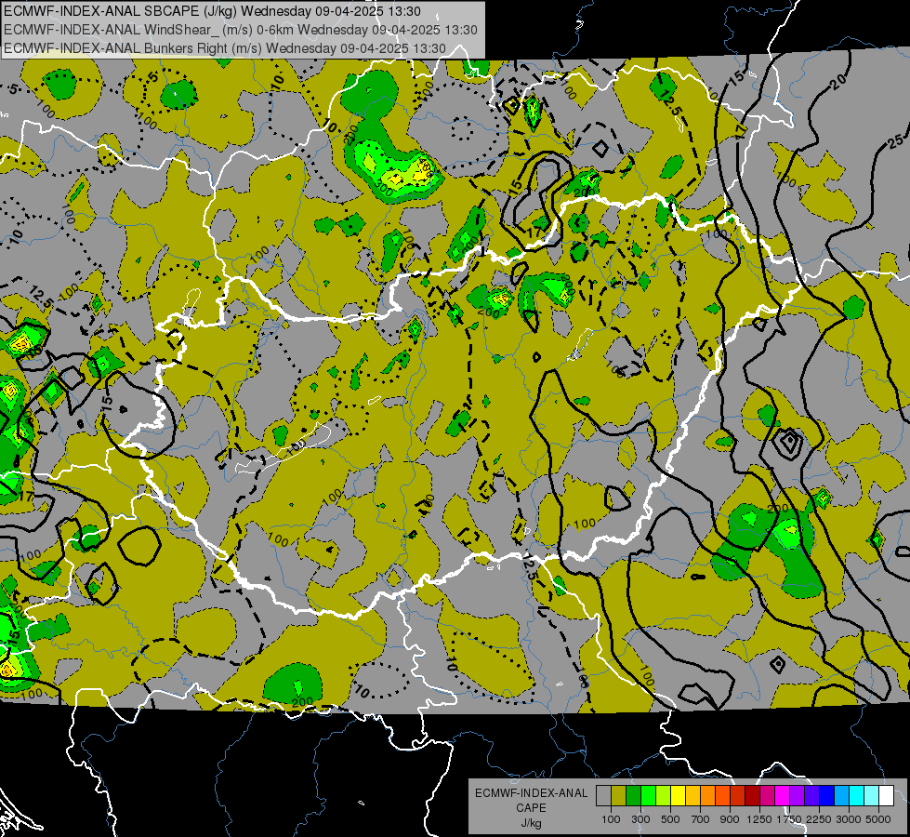Image resolution: width=910 pixels, height=837 pixels.
Task: Click the legend value 5000
Action: (x=878, y=819)
